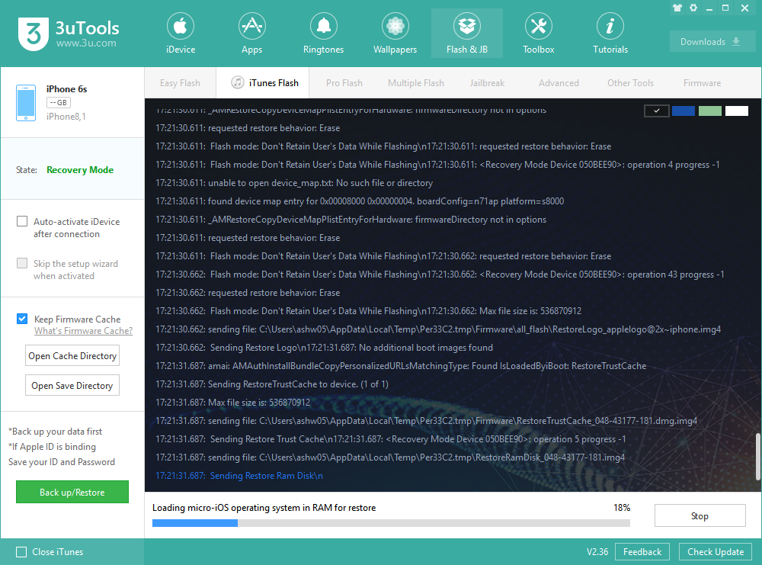Switch to the Advanced tab
The height and width of the screenshot is (565, 762).
tap(559, 83)
